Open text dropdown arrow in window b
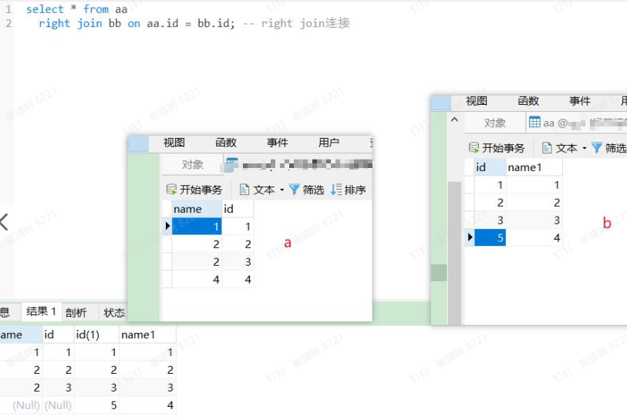Screen dimensions: 627x420 585,148
